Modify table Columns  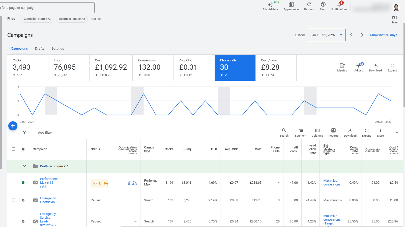[317, 133]
